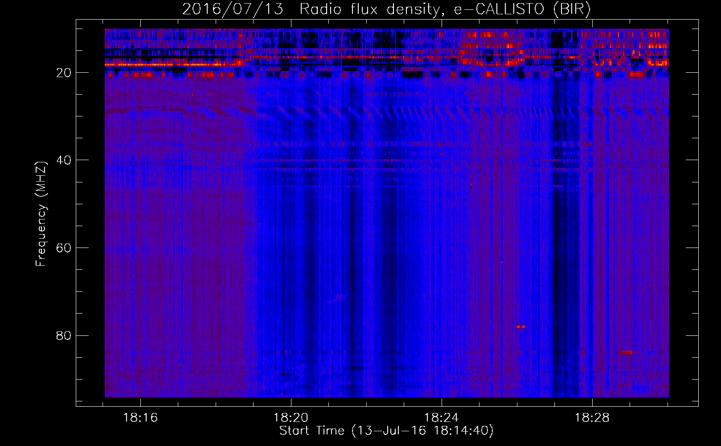Click the bright red spot near 78 MHz
Image resolution: width=721 pixels, height=446 pixels.
tap(520, 326)
